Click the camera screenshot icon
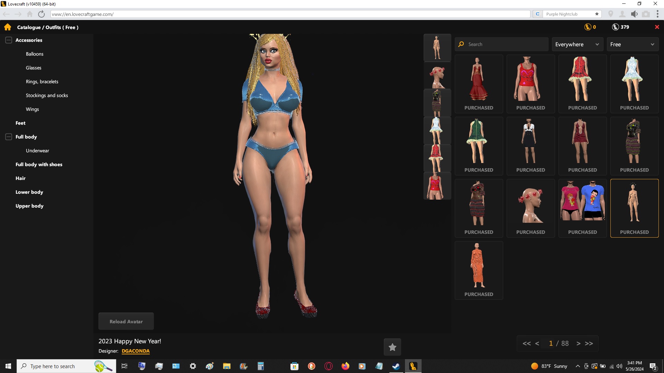This screenshot has width=664, height=373. tap(646, 14)
